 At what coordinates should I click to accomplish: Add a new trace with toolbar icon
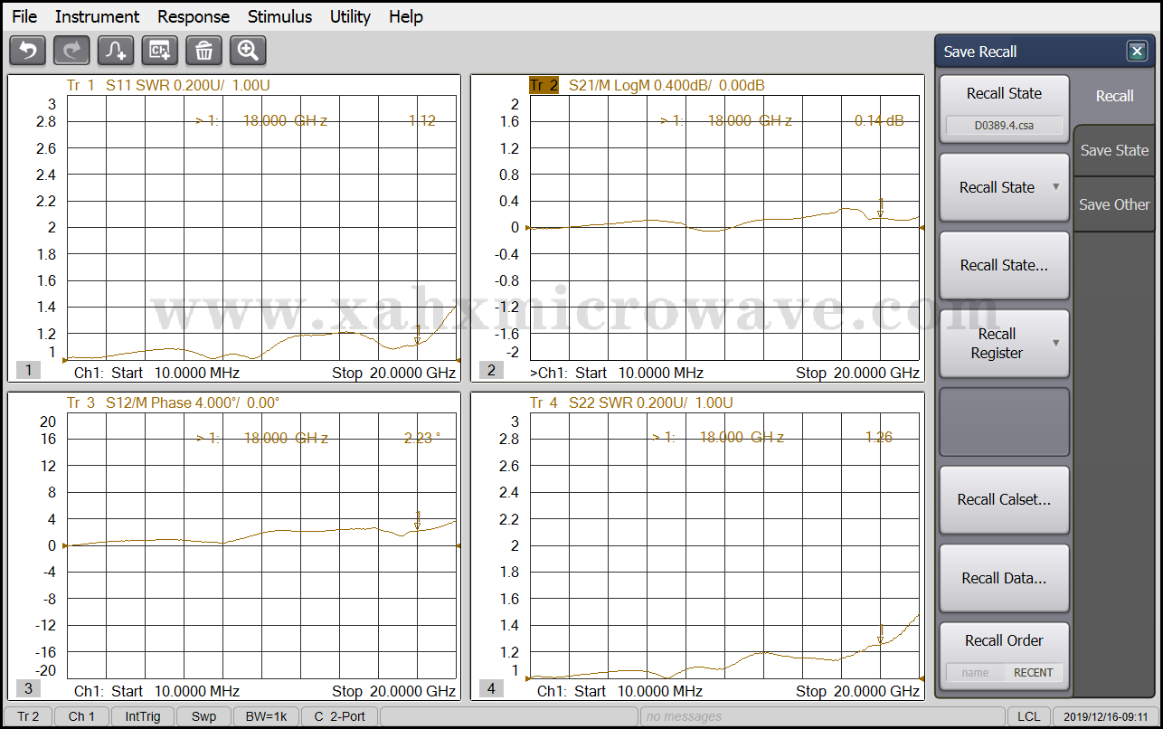(116, 51)
